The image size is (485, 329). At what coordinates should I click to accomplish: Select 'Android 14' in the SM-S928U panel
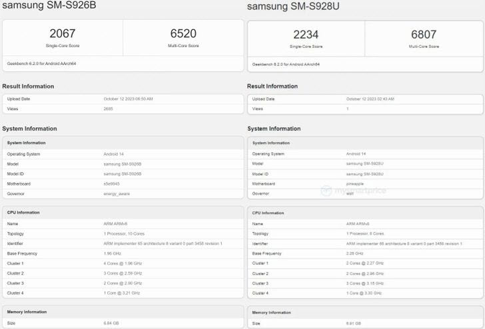[x=356, y=154]
